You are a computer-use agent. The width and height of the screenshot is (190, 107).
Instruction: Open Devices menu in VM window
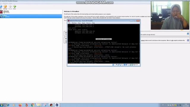[x=88, y=23]
